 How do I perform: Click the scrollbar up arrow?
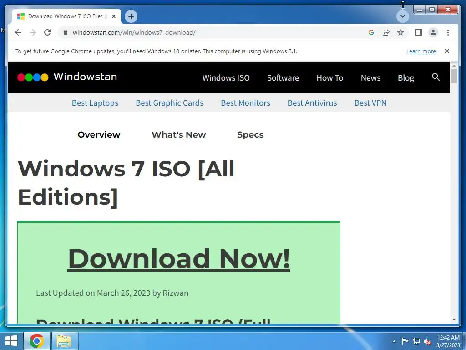(454, 65)
